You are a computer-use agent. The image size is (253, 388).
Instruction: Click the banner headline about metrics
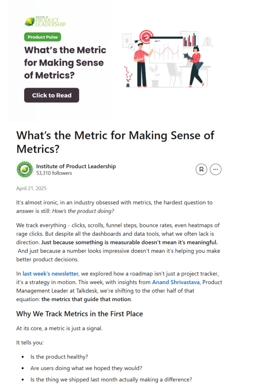(65, 63)
